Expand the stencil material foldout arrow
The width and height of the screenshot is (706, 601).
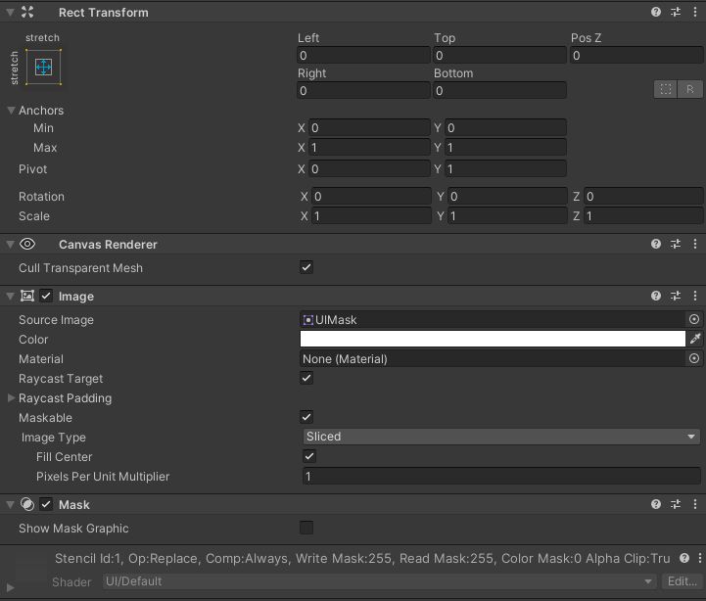tap(11, 587)
